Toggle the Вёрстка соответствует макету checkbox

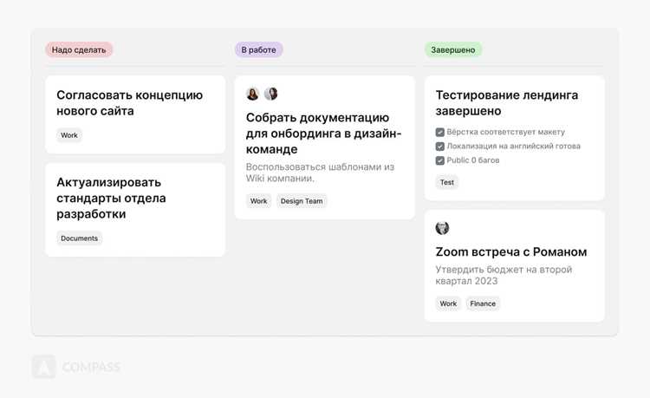pyautogui.click(x=439, y=133)
